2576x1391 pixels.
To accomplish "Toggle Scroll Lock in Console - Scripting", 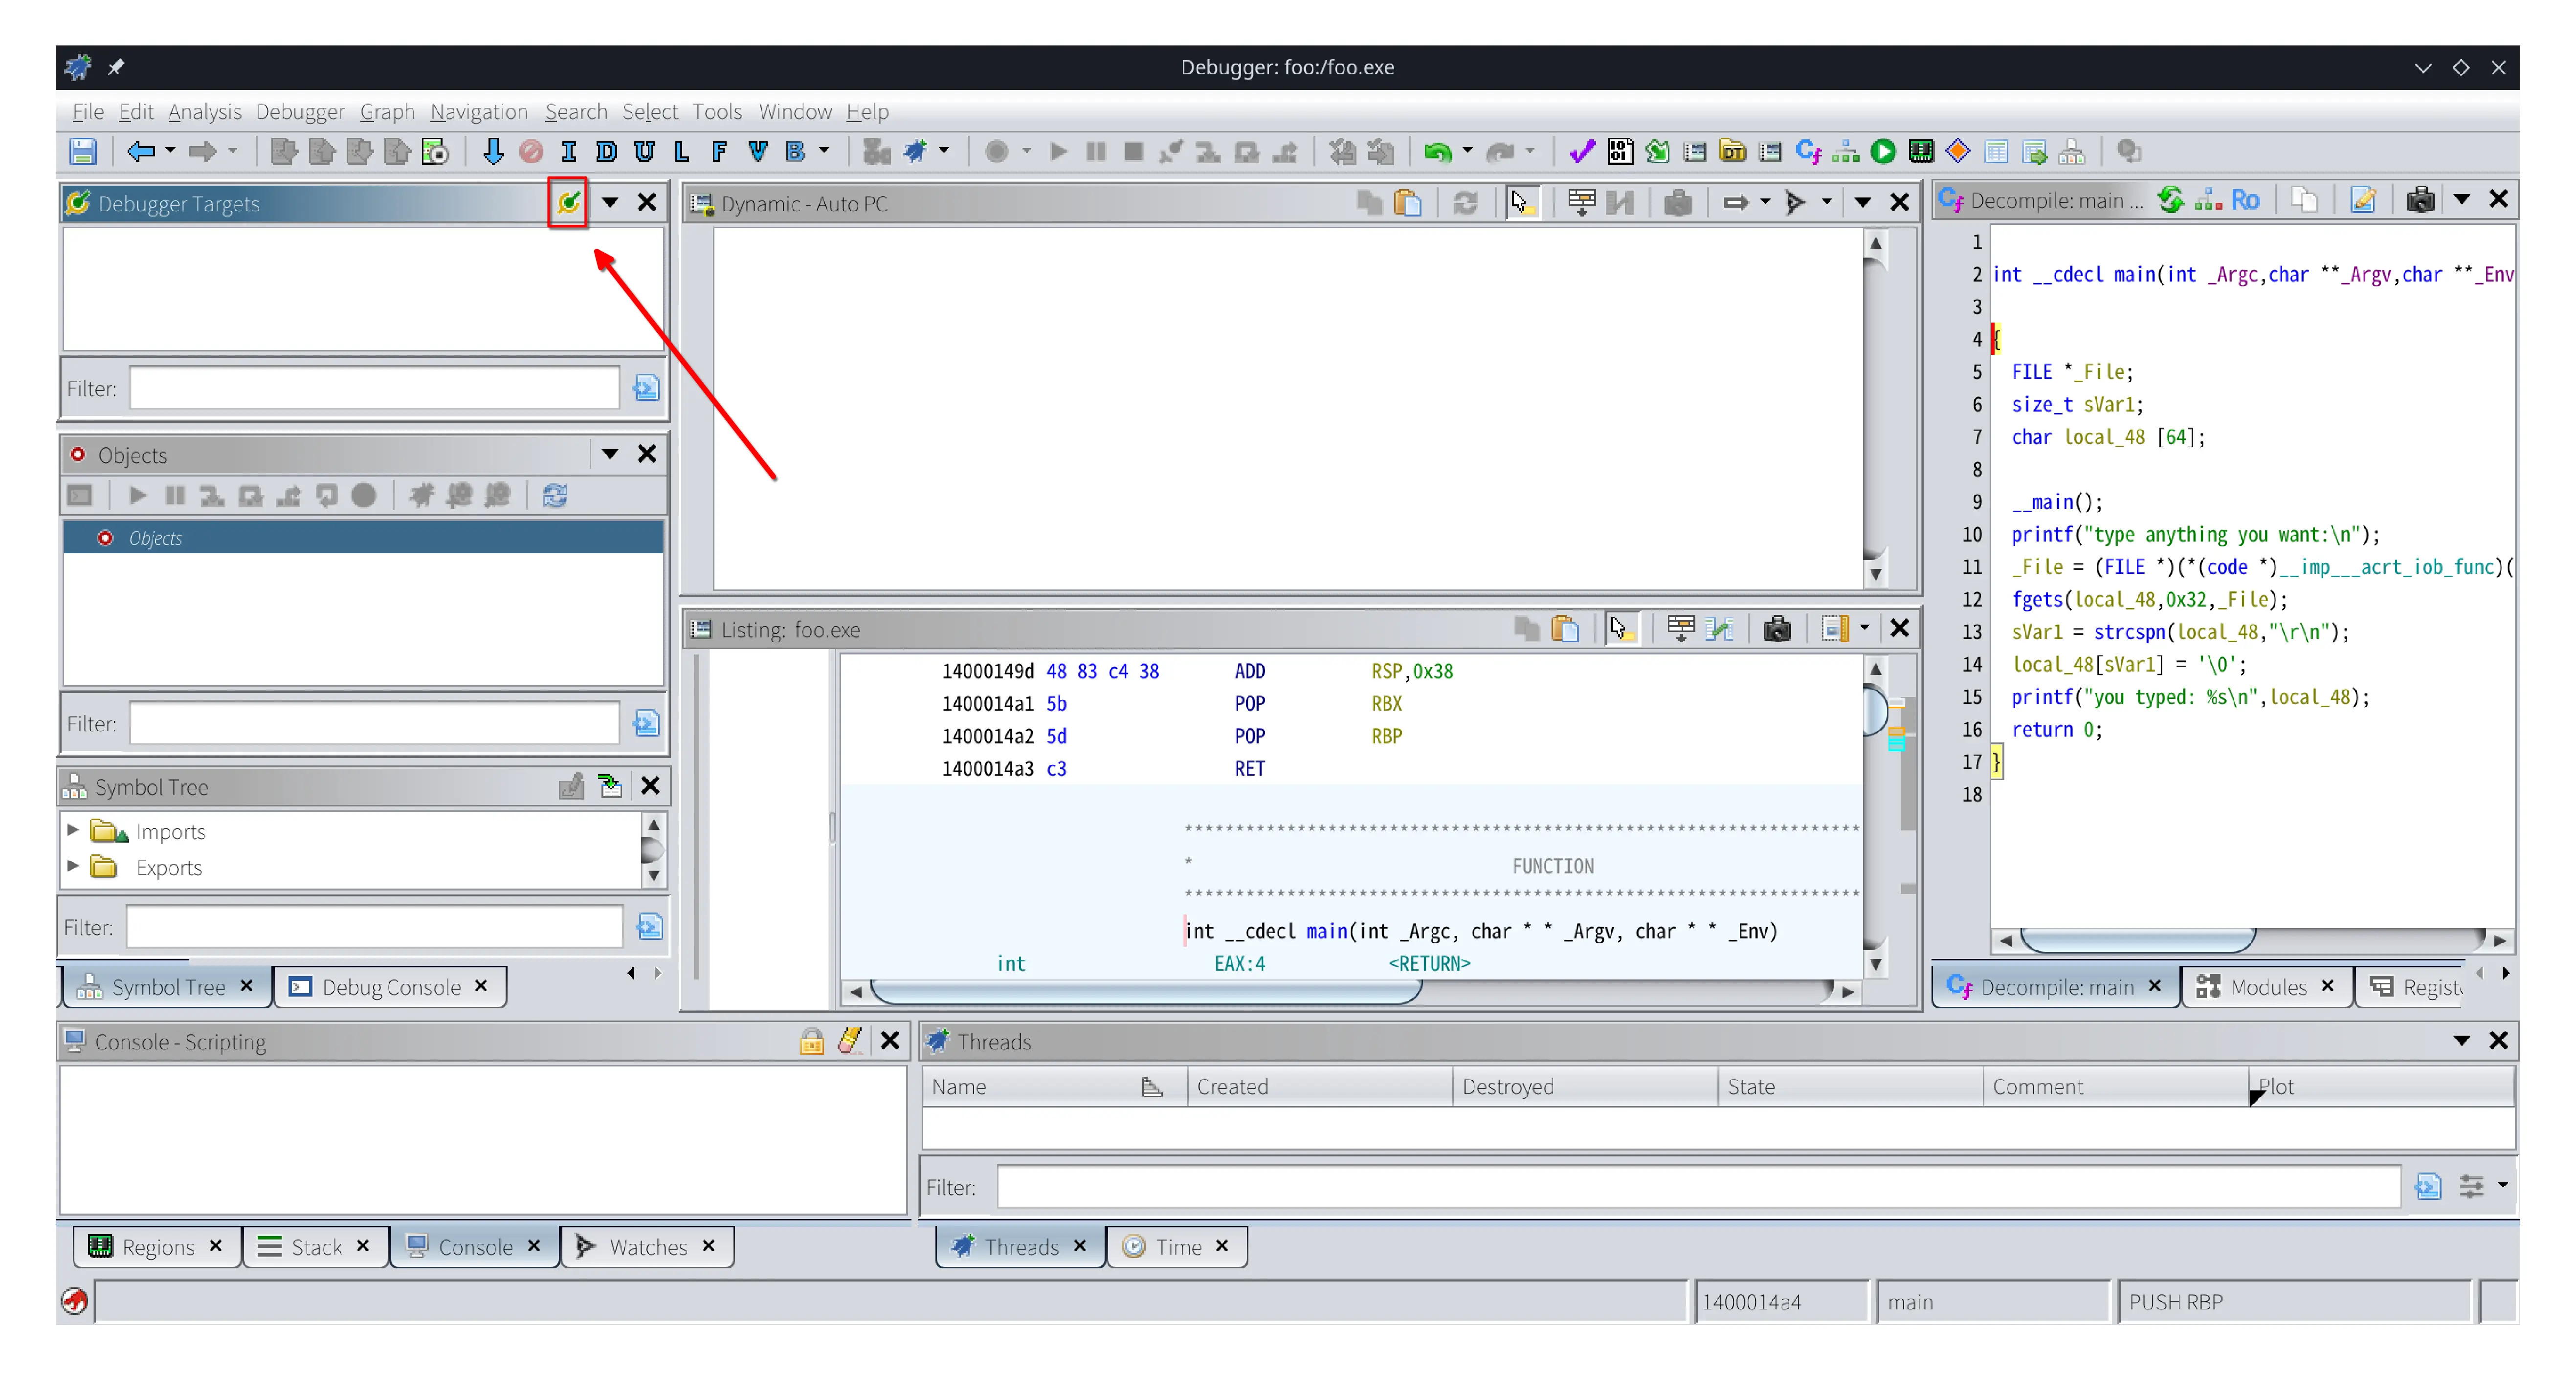I will tap(811, 1041).
